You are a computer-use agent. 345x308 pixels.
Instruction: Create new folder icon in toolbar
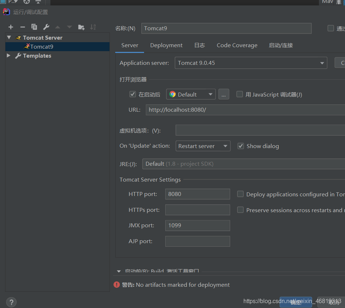coord(81,27)
